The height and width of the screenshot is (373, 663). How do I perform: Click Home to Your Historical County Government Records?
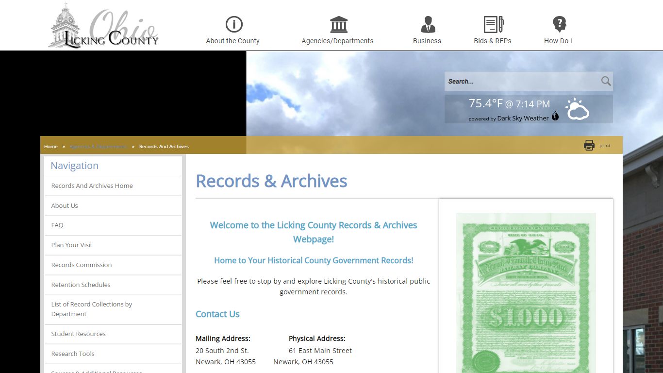314,260
